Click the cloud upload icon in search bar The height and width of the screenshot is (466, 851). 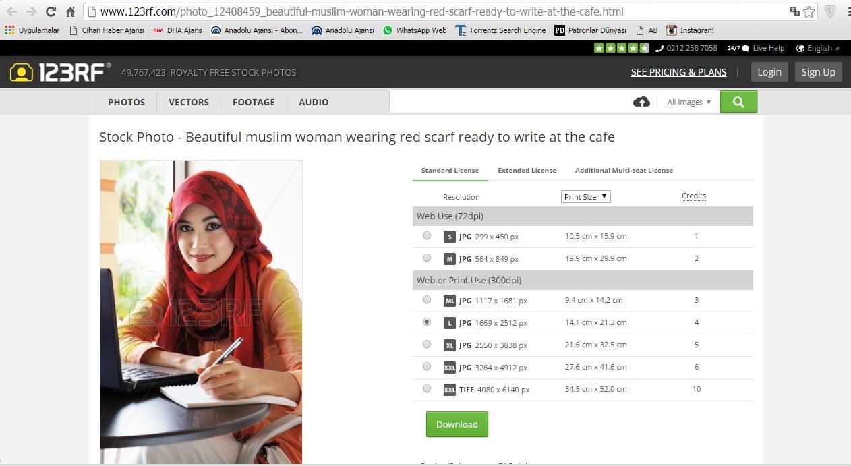point(641,102)
